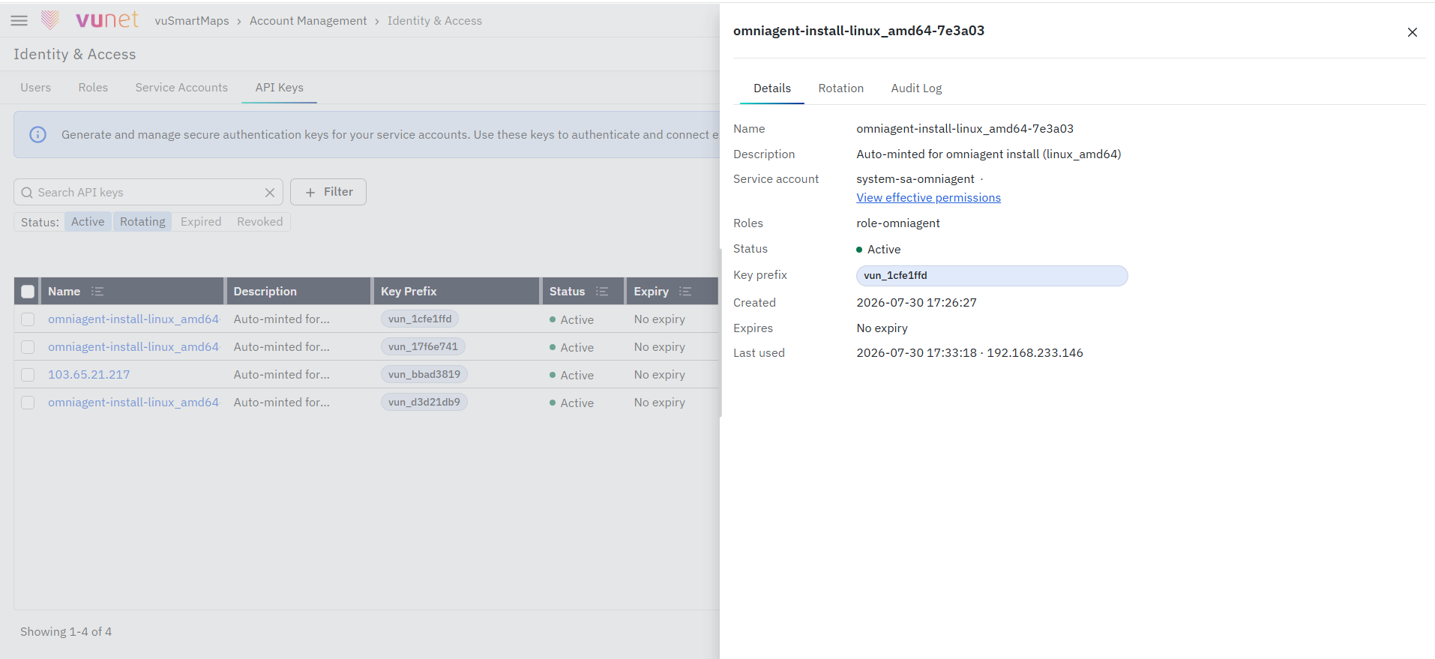Click the Identity & Access breadcrumb text

pyautogui.click(x=435, y=21)
